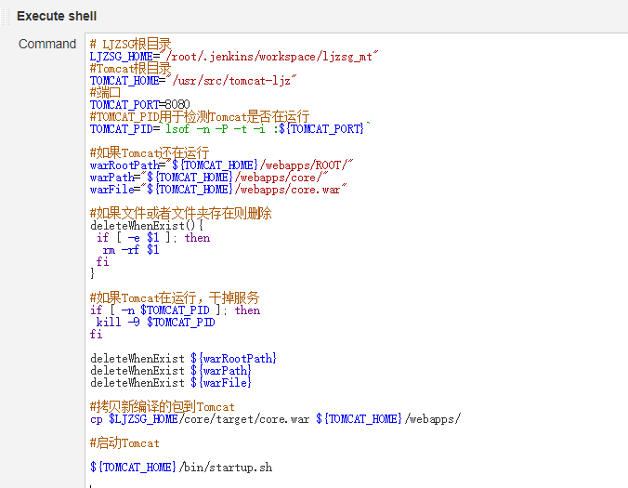
Task: Click the '#端口' comment line
Action: pyautogui.click(x=105, y=93)
